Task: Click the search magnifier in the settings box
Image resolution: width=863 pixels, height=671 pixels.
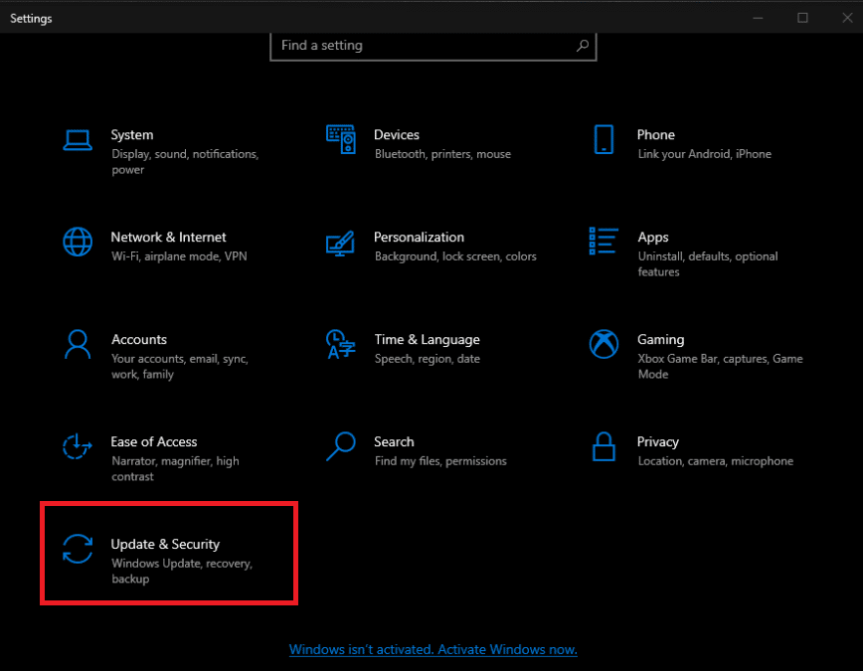Action: (x=583, y=46)
